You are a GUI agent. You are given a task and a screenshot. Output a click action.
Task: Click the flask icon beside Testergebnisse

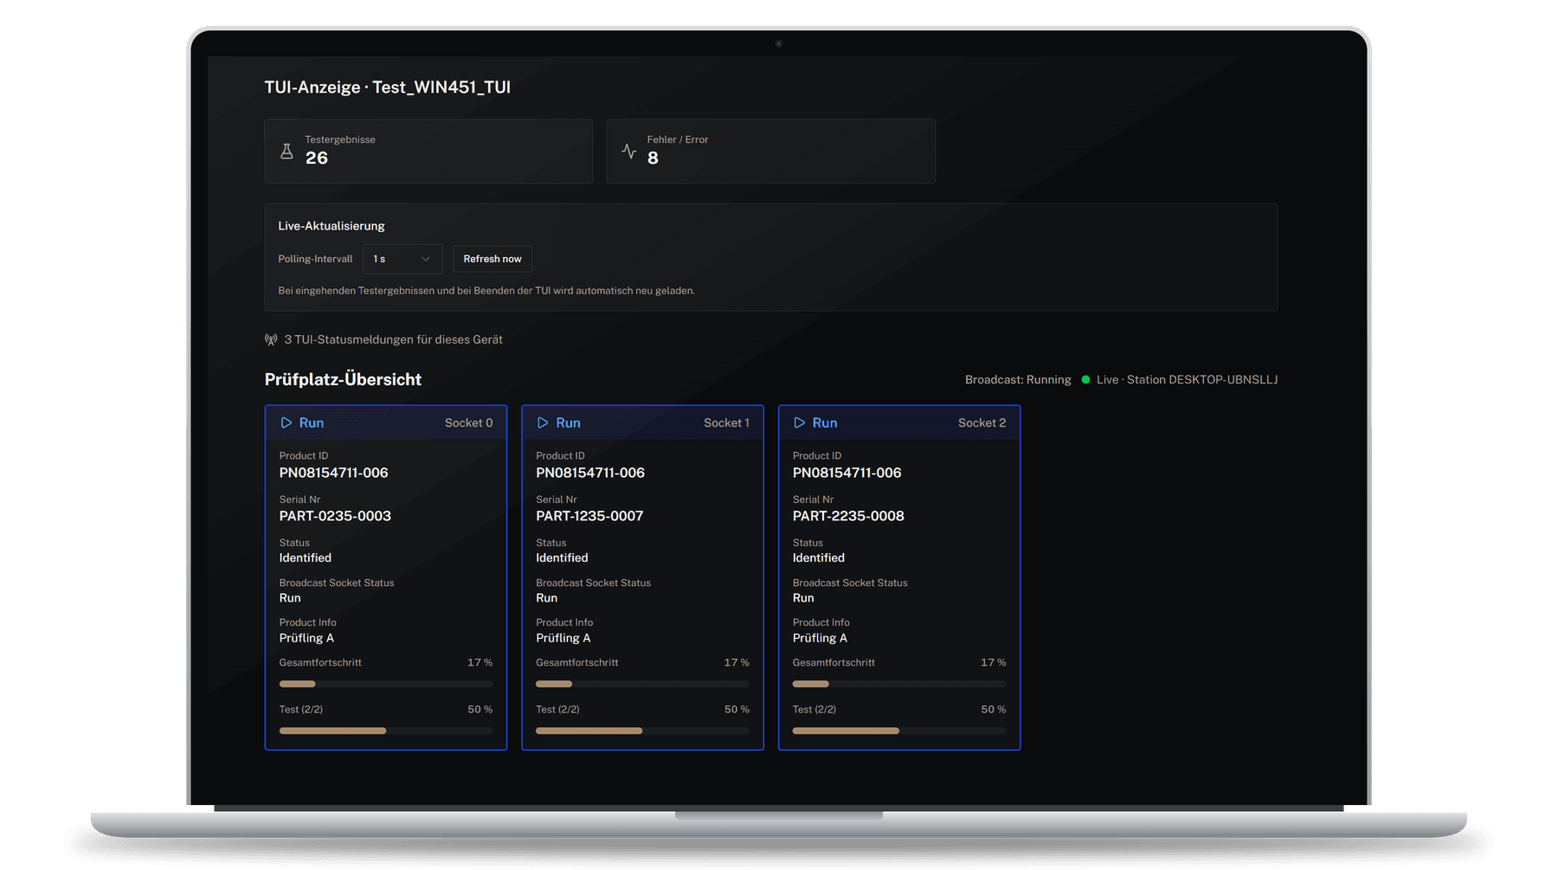[x=286, y=151]
